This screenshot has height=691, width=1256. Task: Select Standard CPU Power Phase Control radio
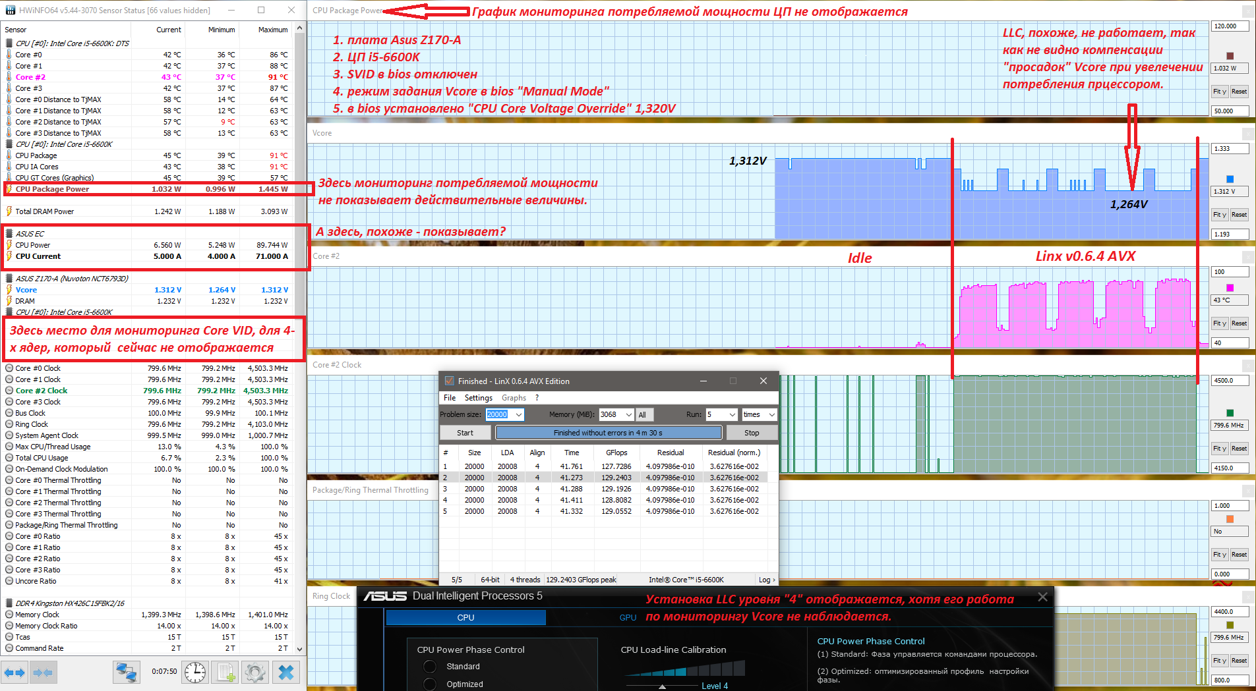coord(430,667)
